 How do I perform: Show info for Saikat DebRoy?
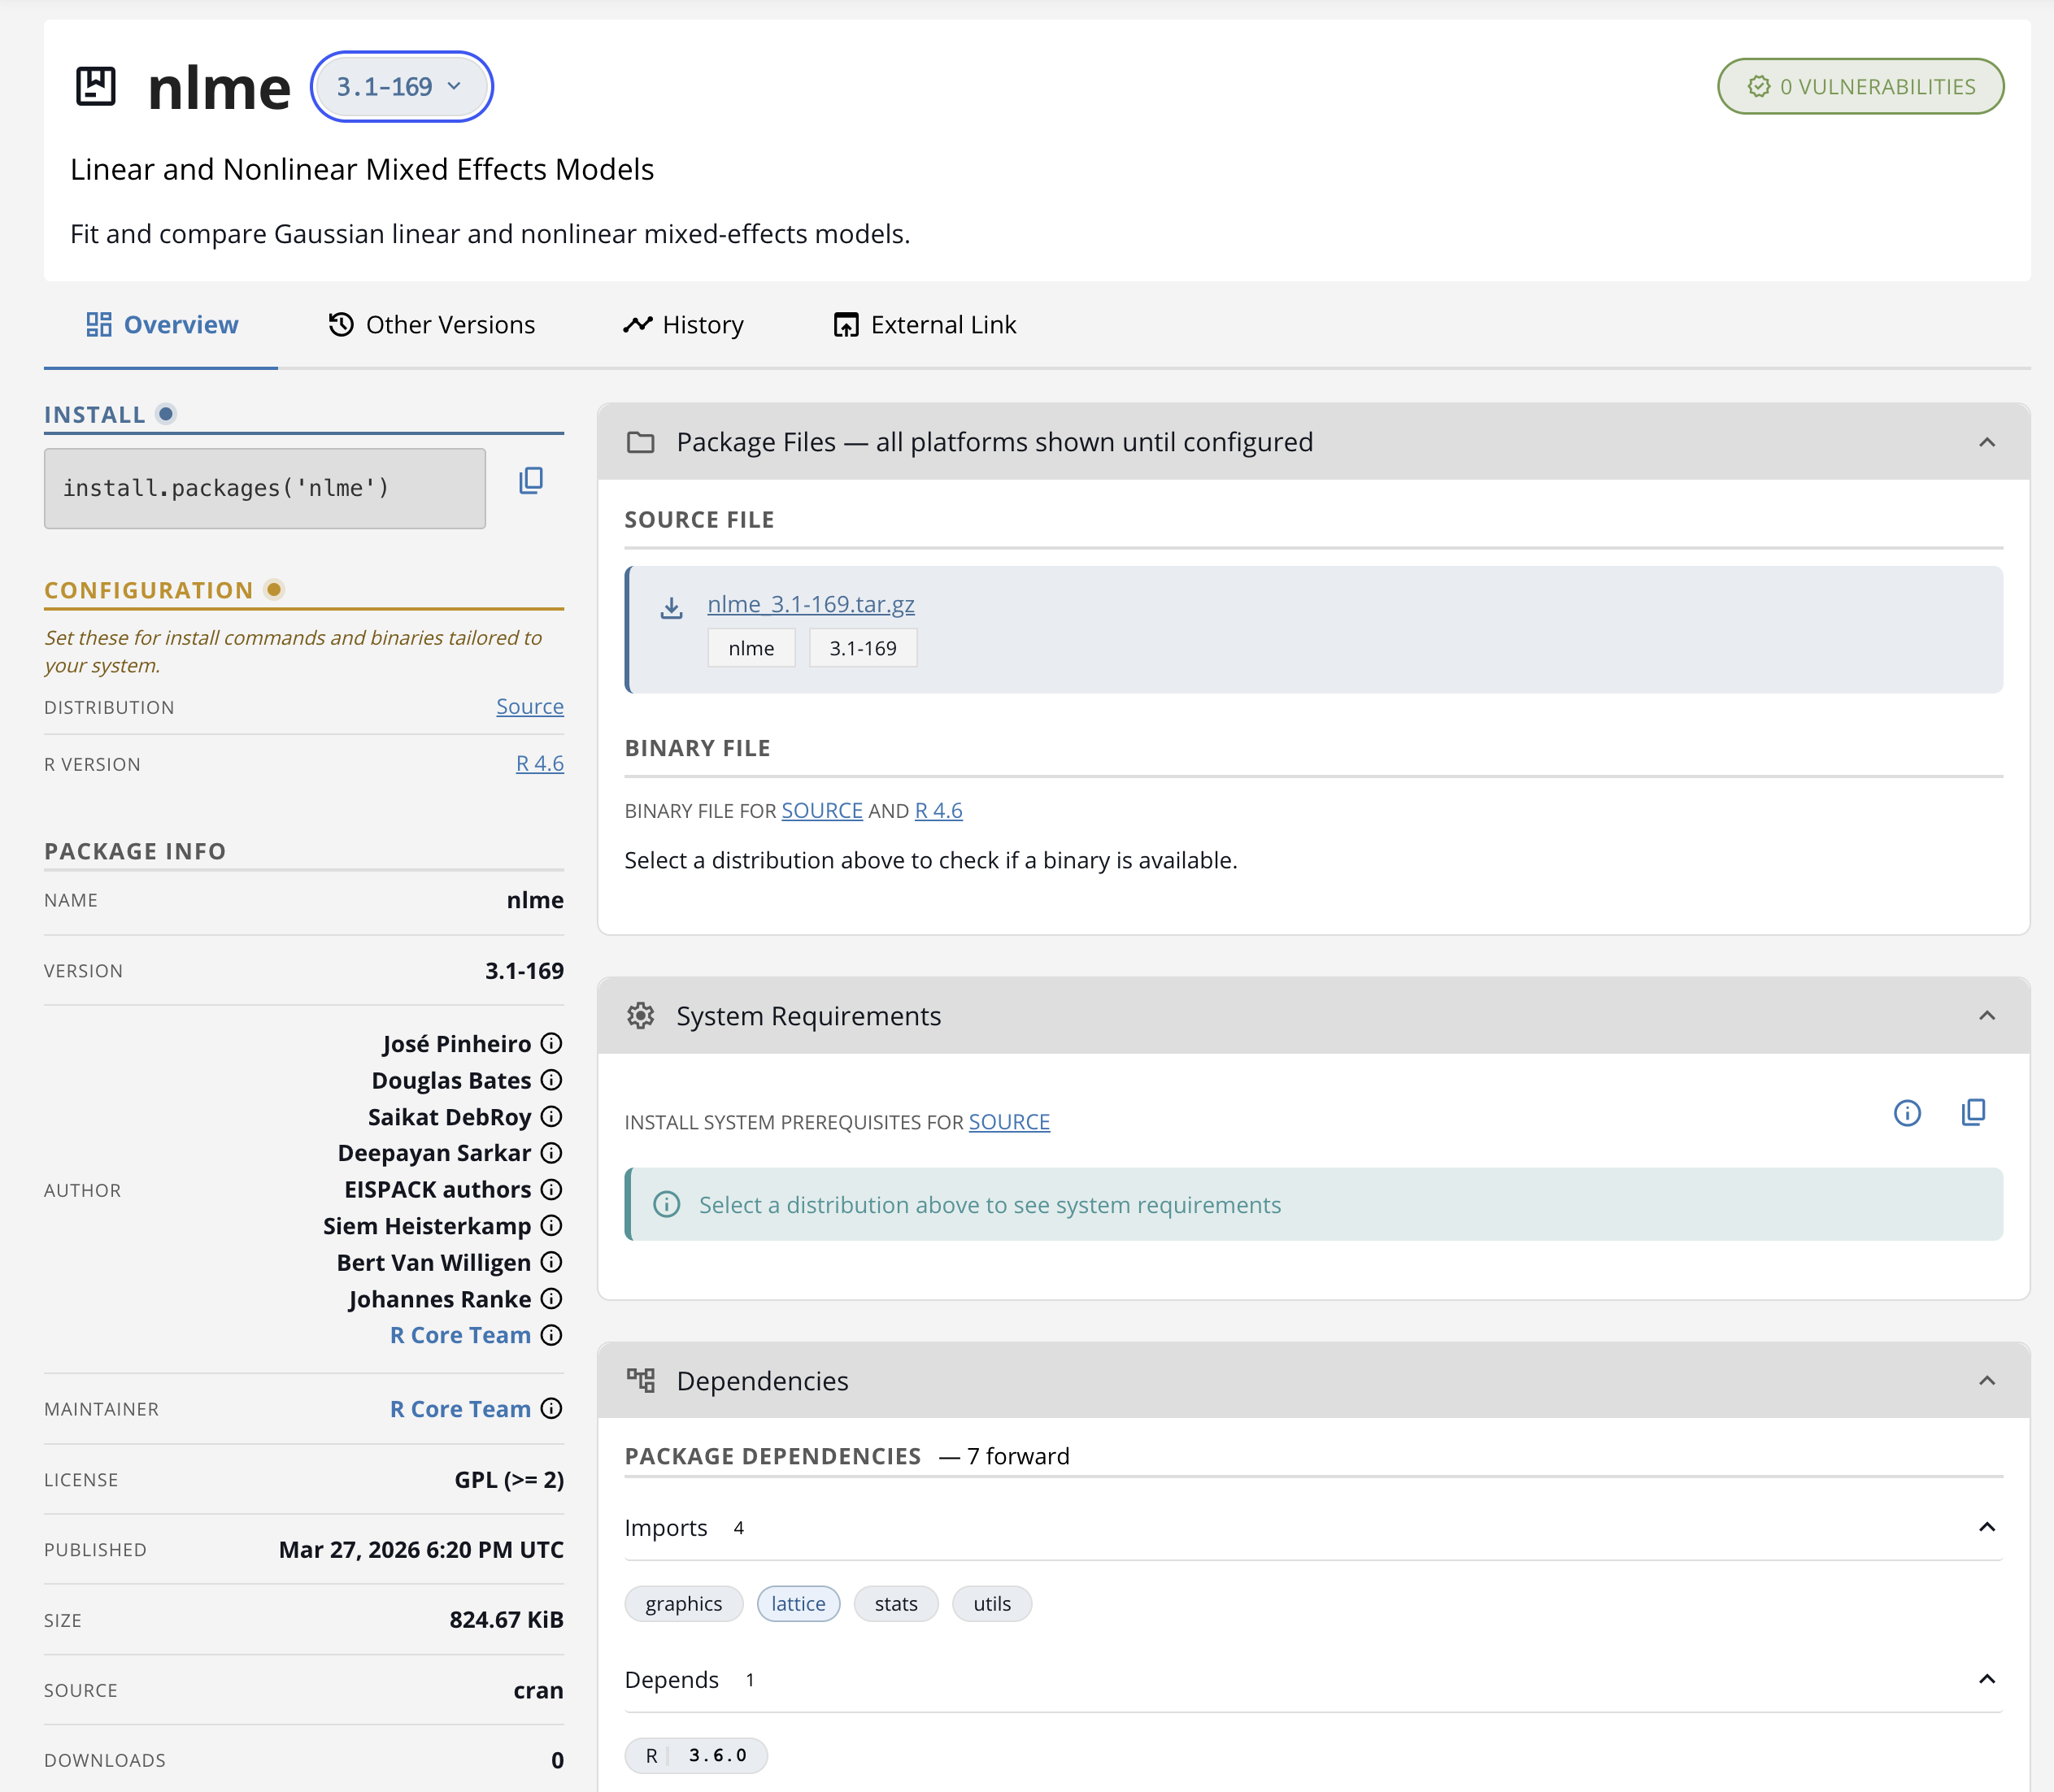[552, 1117]
